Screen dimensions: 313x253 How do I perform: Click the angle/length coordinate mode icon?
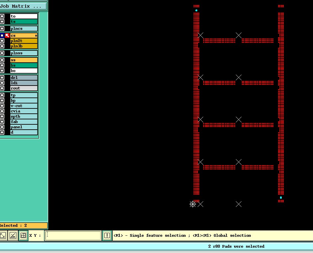13,235
